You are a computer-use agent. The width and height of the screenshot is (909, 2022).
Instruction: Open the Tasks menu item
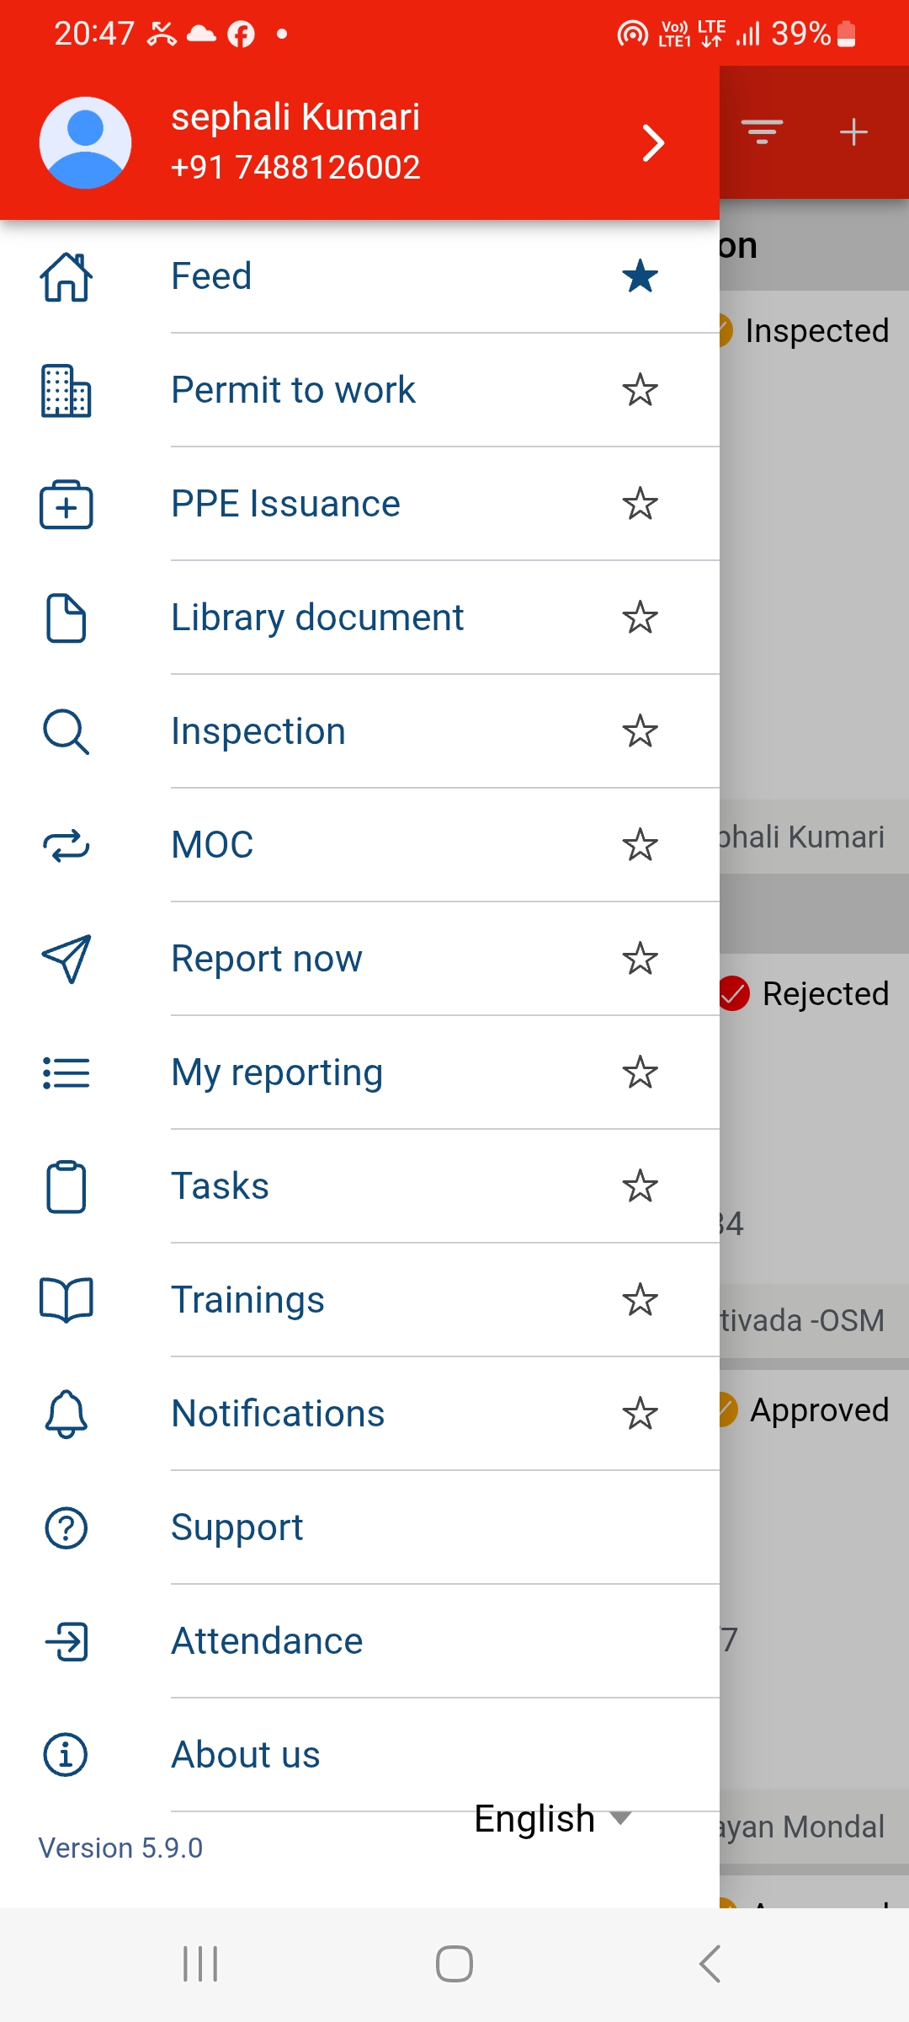pyautogui.click(x=221, y=1186)
